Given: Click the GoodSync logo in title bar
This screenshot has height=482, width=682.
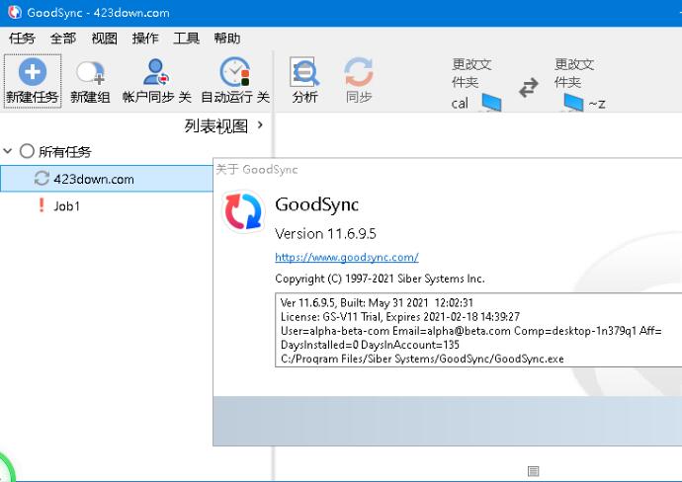Looking at the screenshot, I should click(15, 12).
